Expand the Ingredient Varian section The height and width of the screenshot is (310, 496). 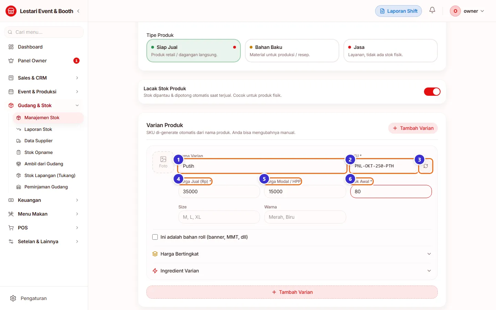coord(292,271)
